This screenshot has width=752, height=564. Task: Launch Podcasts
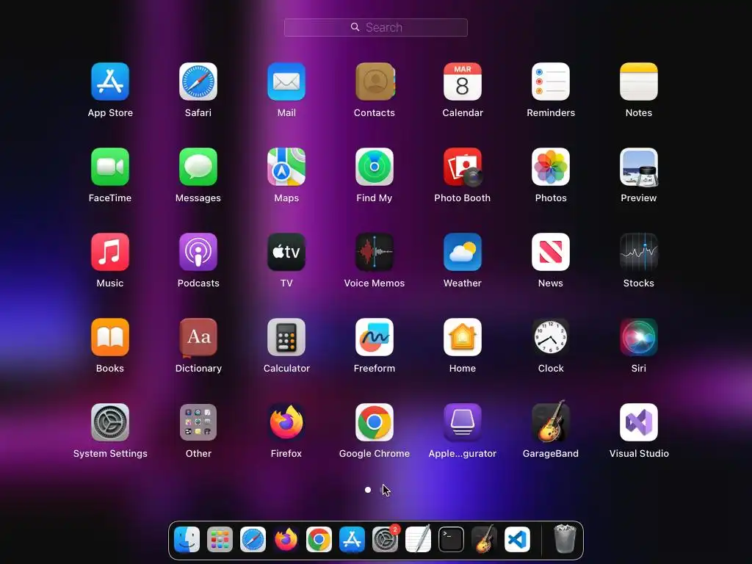click(198, 253)
